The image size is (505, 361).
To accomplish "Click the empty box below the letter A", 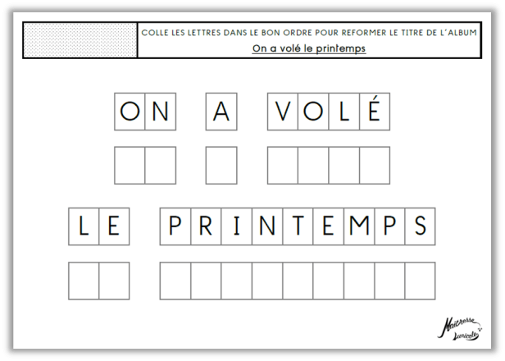I will pyautogui.click(x=221, y=165).
